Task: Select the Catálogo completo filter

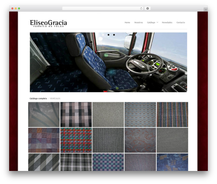Action: tap(38, 98)
